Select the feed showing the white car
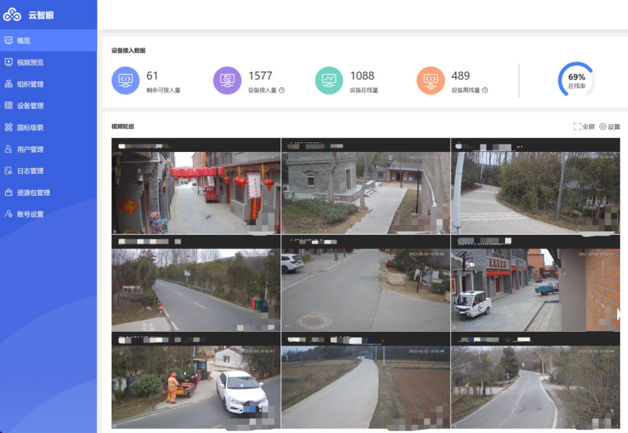 [x=196, y=380]
